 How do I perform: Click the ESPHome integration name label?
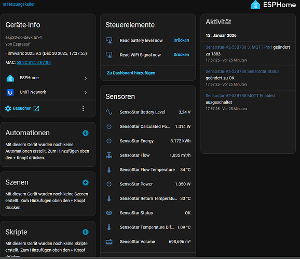29,78
